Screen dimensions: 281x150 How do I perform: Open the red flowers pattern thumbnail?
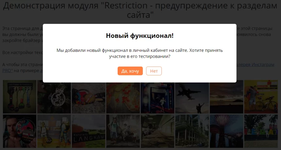[x=123, y=97]
